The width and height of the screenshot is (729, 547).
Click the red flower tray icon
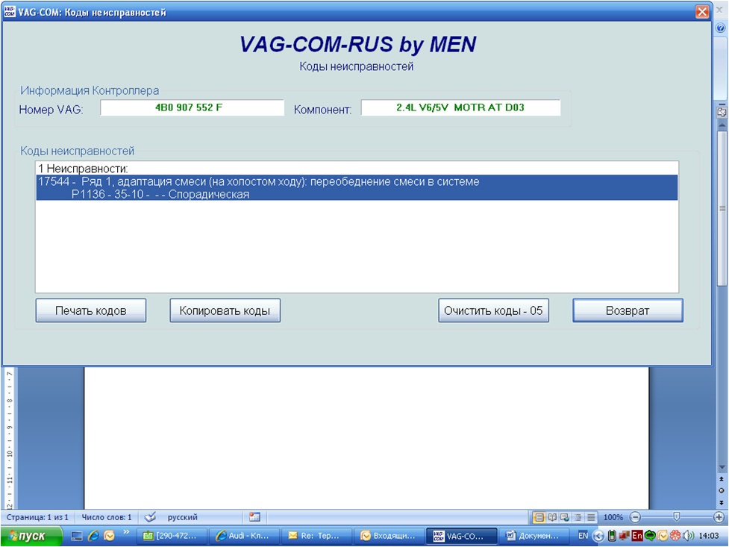pyautogui.click(x=675, y=536)
